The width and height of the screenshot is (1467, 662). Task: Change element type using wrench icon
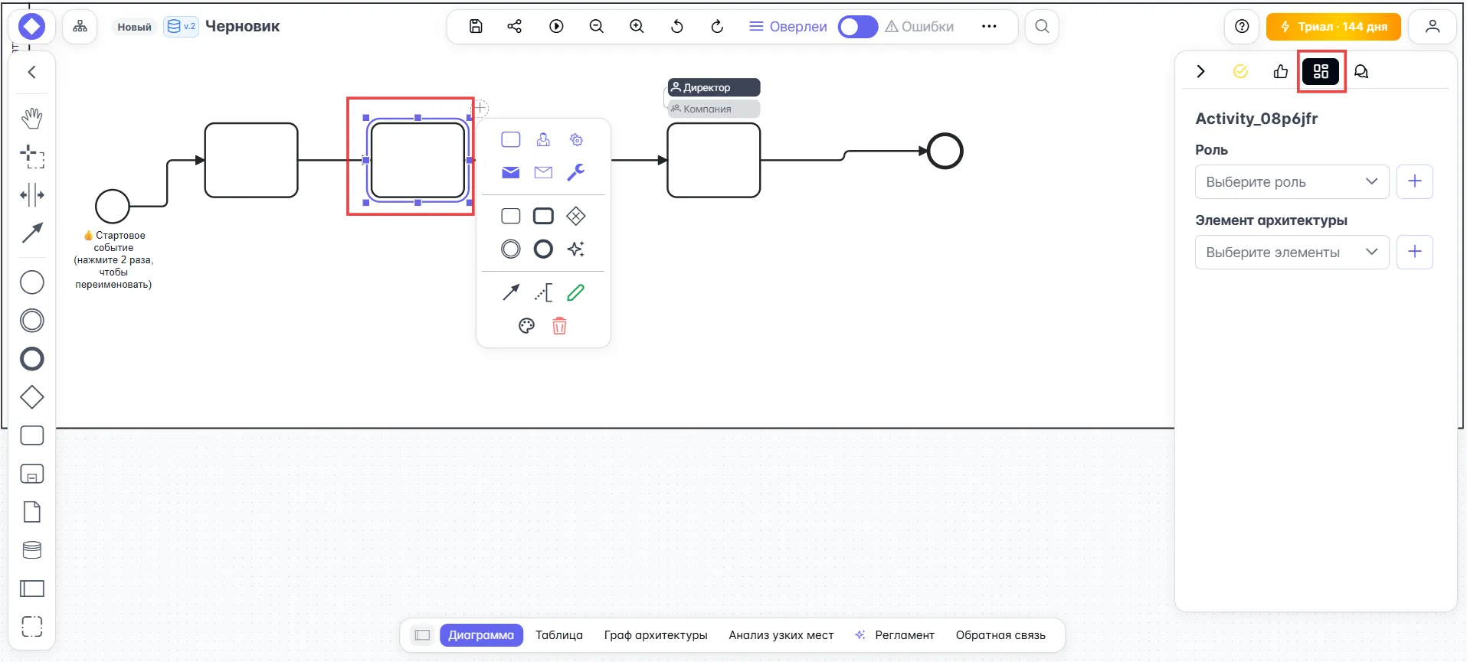coord(575,172)
